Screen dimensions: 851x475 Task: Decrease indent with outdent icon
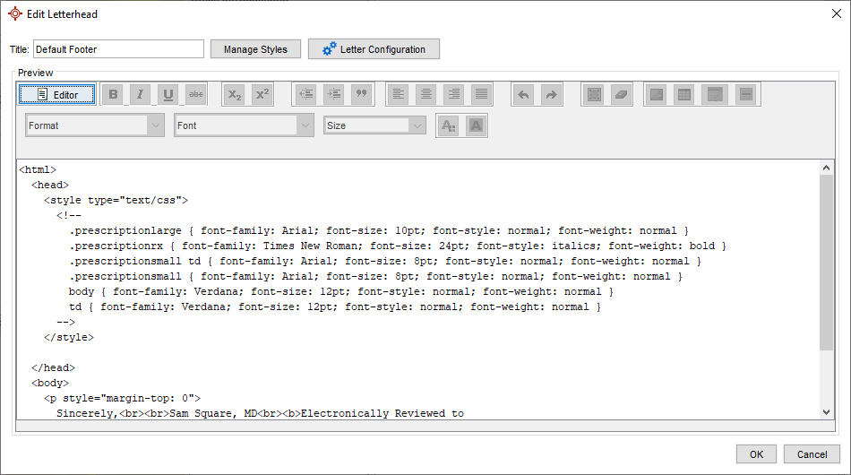coord(306,94)
